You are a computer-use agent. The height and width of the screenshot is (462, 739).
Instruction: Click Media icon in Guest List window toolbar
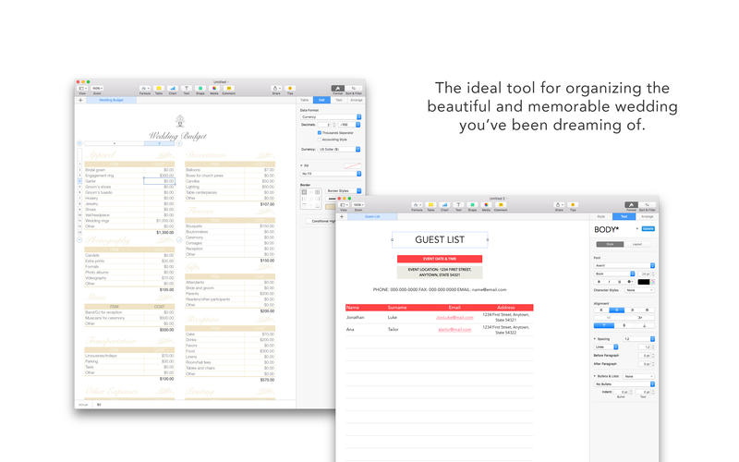(486, 204)
